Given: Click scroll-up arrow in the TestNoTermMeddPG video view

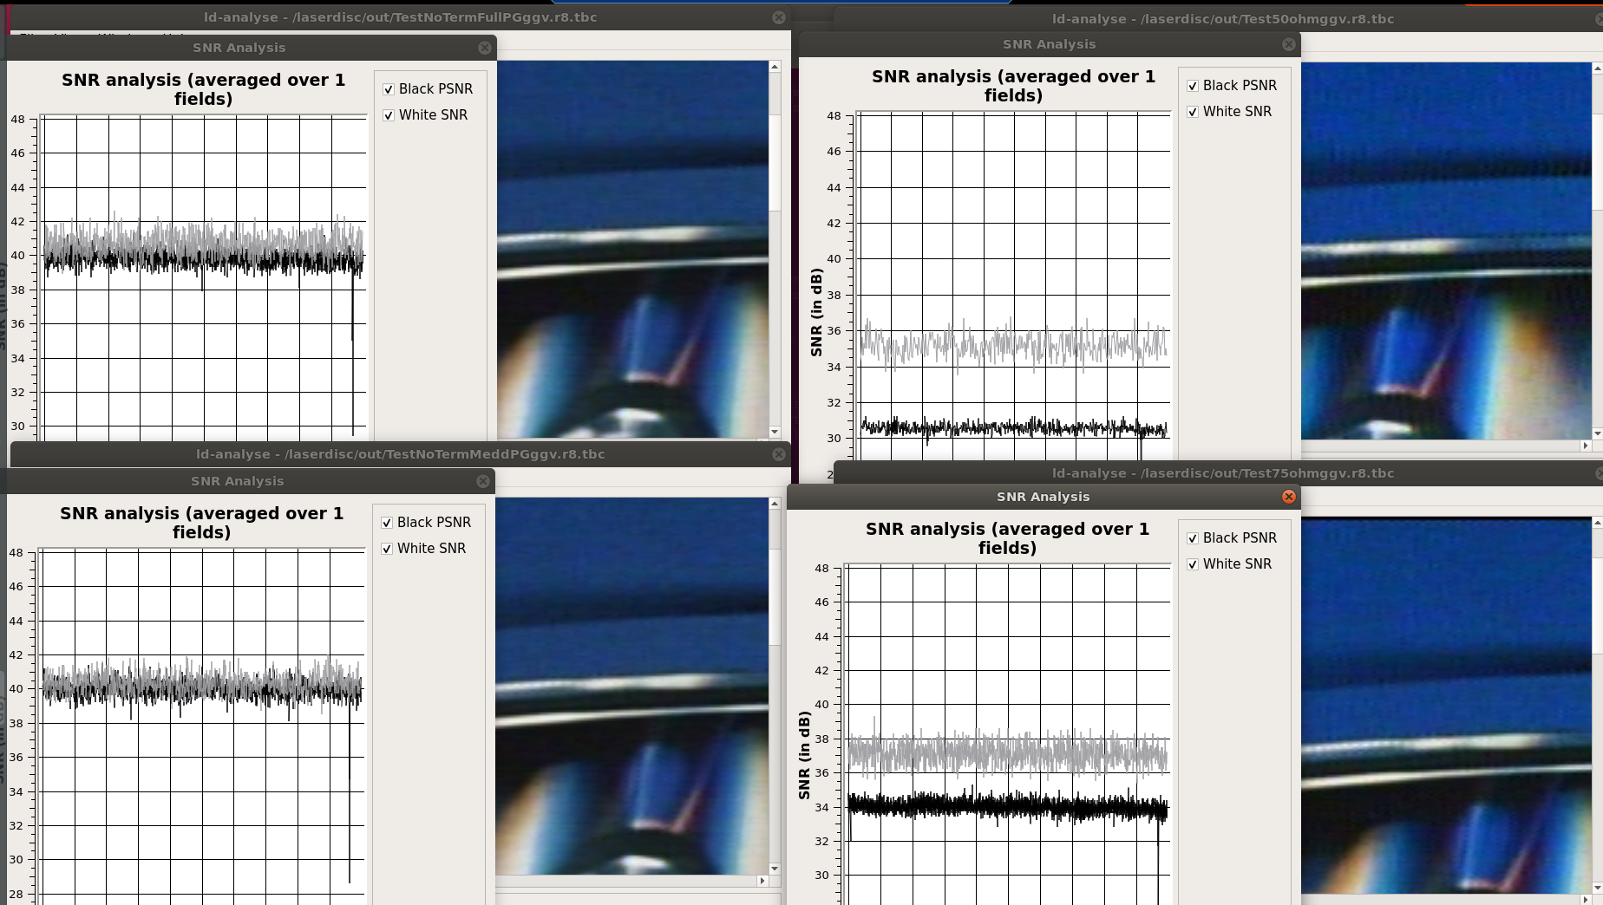Looking at the screenshot, I should (x=775, y=504).
